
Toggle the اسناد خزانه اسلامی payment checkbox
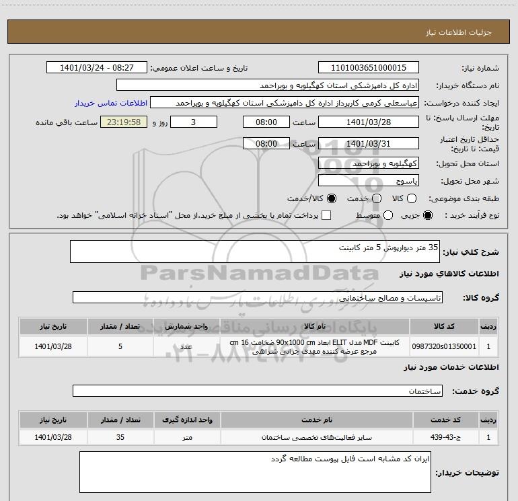coord(326,216)
